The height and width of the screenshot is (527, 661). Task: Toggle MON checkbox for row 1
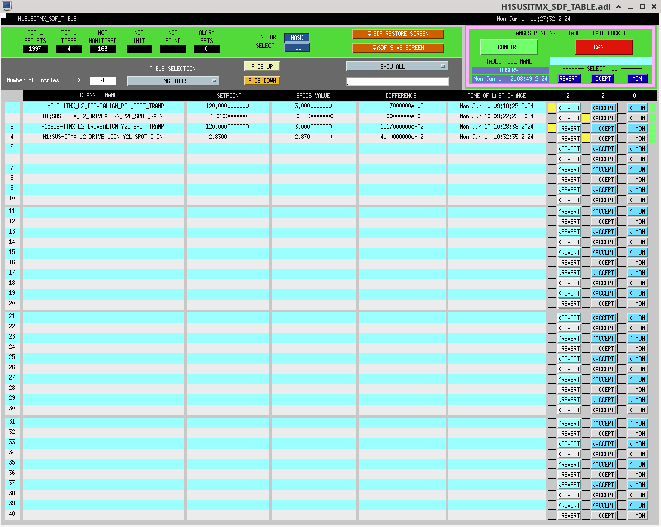click(x=622, y=108)
